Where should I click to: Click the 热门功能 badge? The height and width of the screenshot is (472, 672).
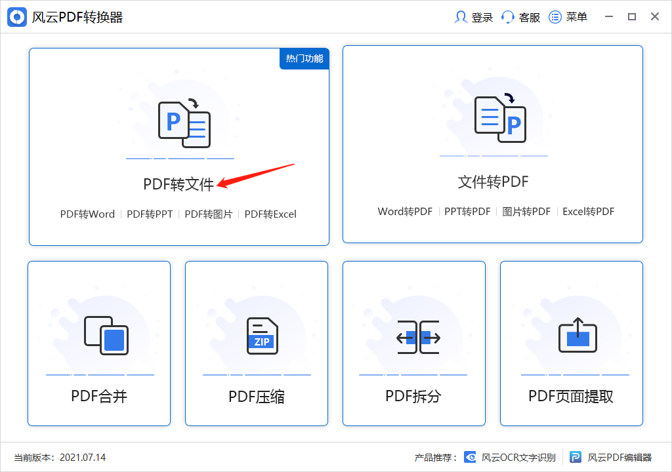[304, 59]
